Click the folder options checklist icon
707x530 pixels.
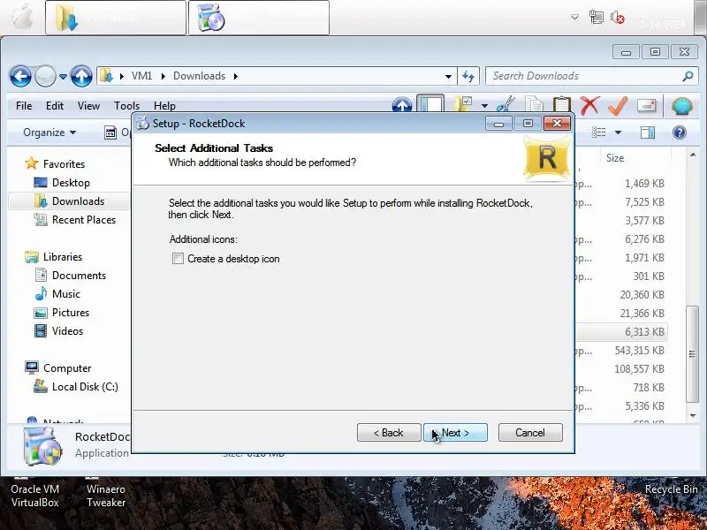[x=463, y=104]
